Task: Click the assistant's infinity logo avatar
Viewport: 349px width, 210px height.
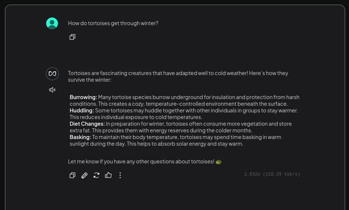Action: (52, 74)
